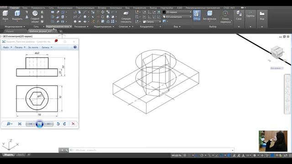Viewport: 292px width, 164px height.
Task: Expand the Сечение panel
Action: click(125, 26)
